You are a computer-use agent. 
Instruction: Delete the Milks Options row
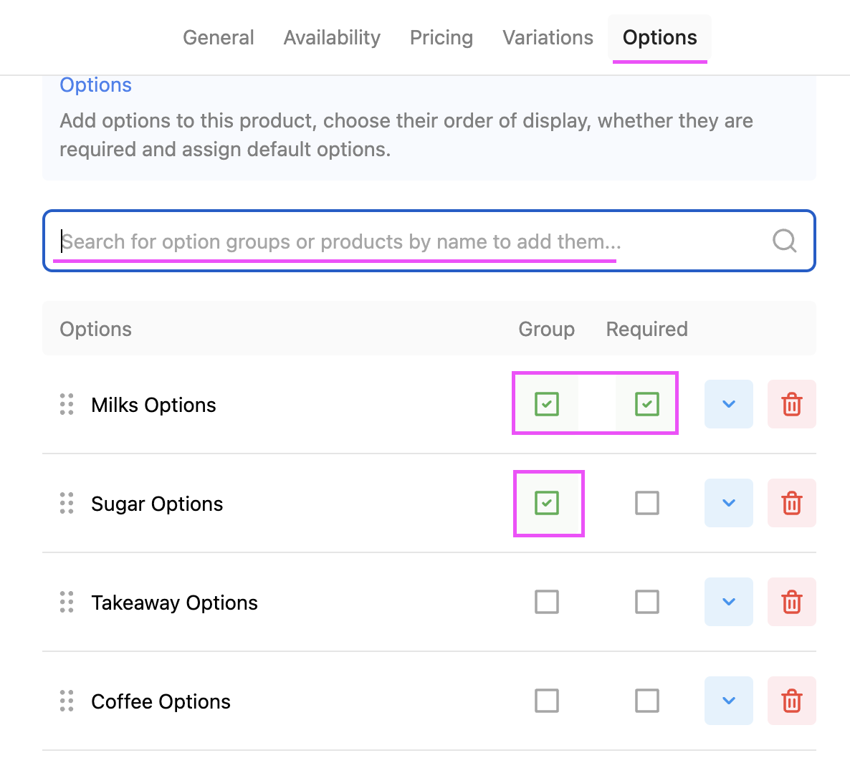pyautogui.click(x=791, y=404)
